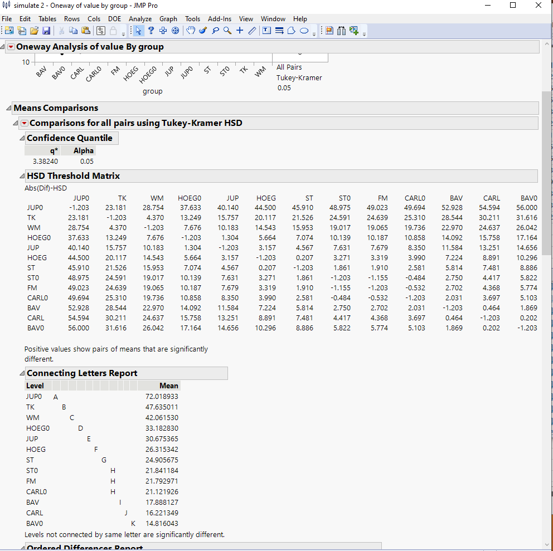Select the Magnifier zoom tool
The width and height of the screenshot is (553, 551).
[227, 30]
